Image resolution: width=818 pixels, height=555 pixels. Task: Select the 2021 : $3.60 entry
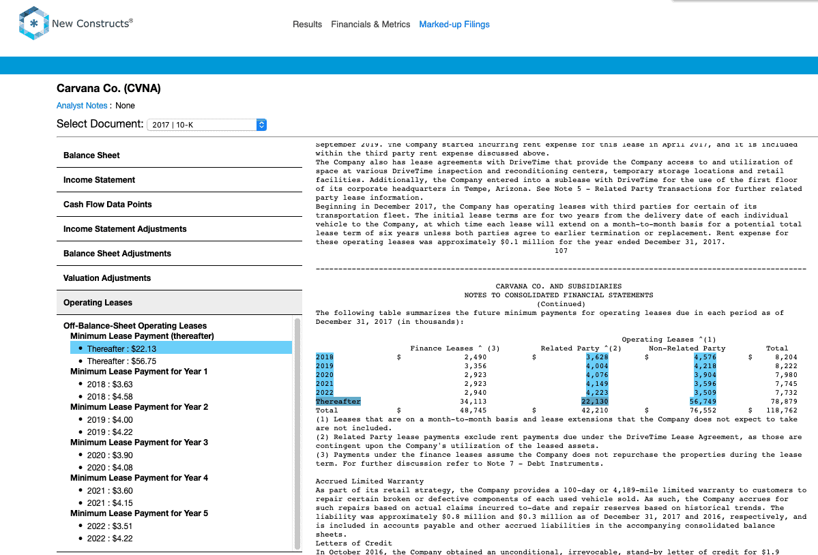[110, 490]
